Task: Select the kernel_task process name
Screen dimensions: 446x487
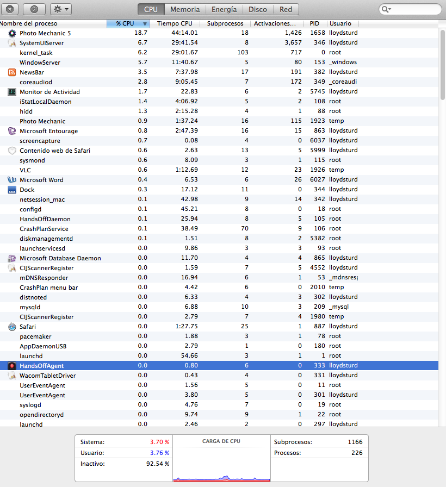Action: [x=36, y=53]
